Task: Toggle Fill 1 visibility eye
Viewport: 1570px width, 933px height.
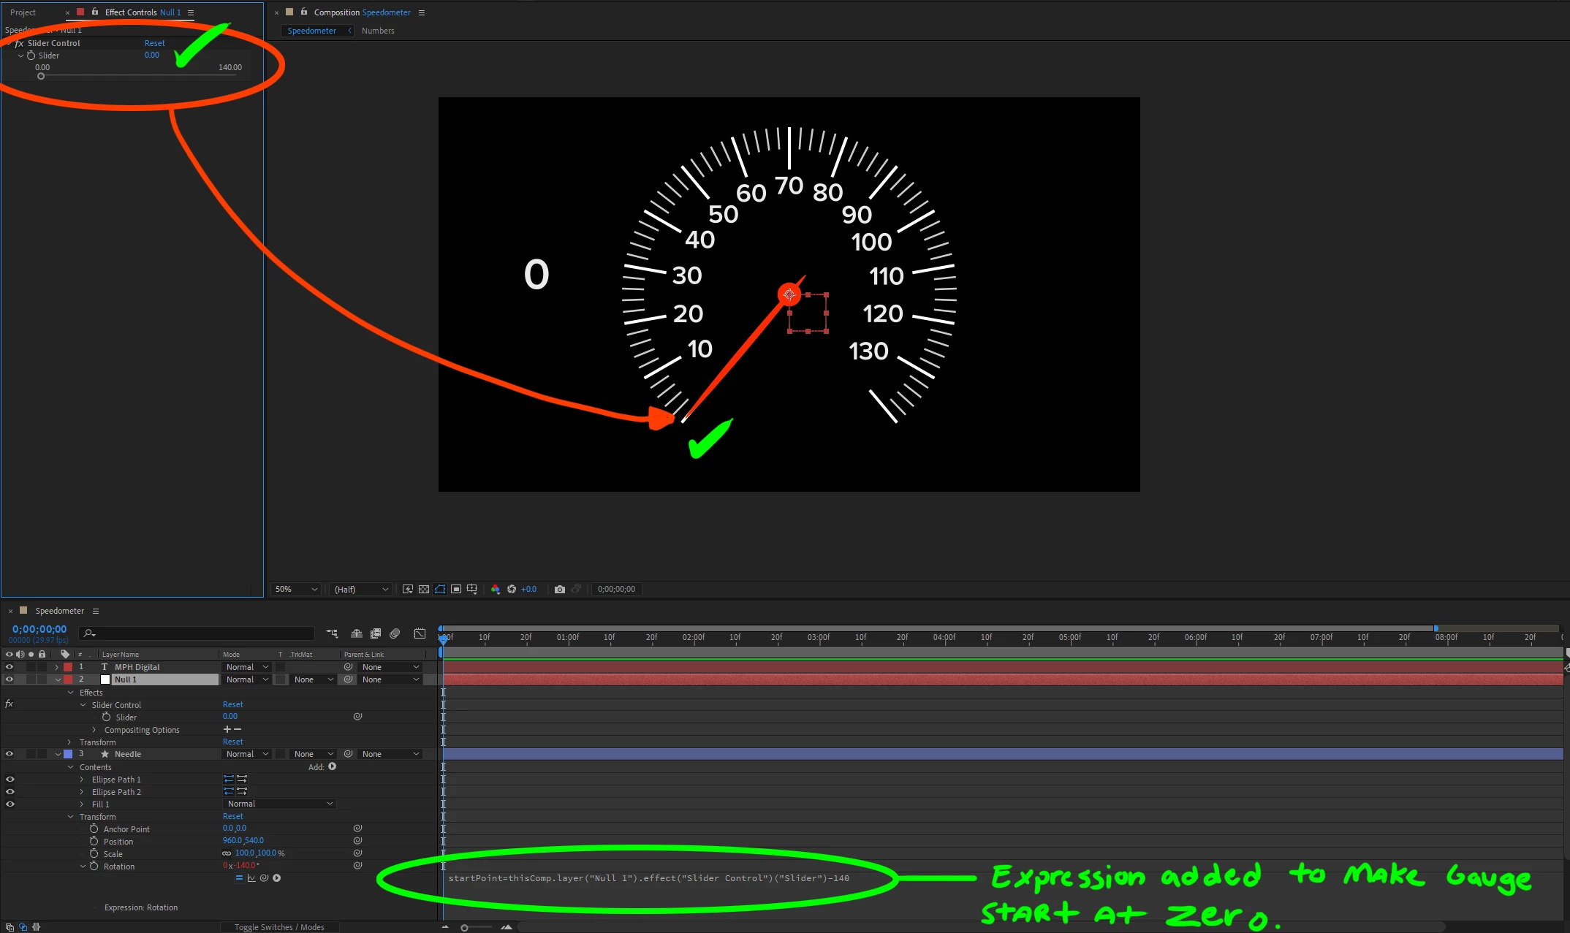Action: point(10,804)
